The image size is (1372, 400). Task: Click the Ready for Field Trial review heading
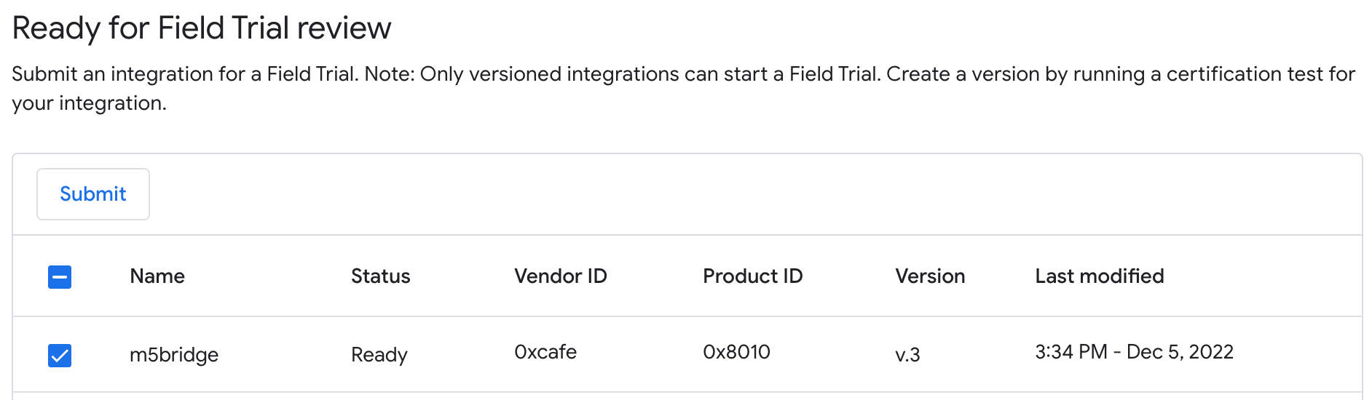tap(202, 28)
